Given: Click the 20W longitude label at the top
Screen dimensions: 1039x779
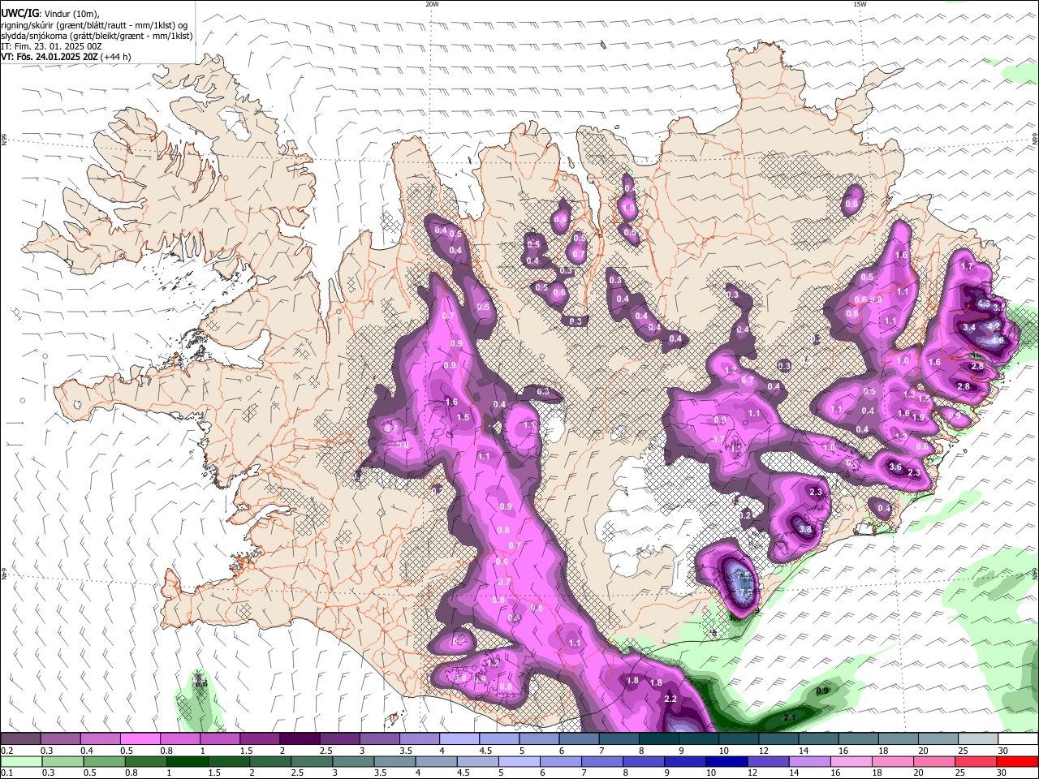Looking at the screenshot, I should point(432,4).
